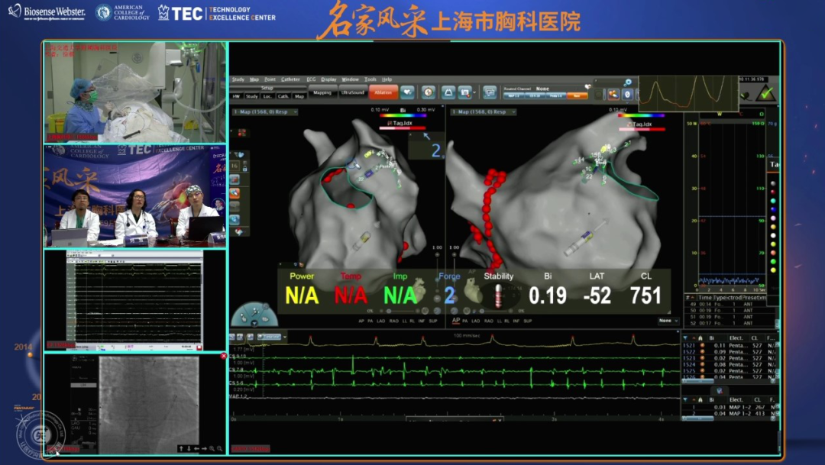Click the red Ablation button
Viewport: 825px width, 465px height.
point(383,92)
